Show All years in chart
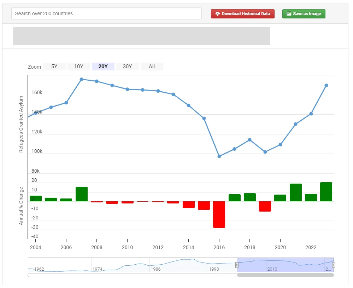 [152, 67]
